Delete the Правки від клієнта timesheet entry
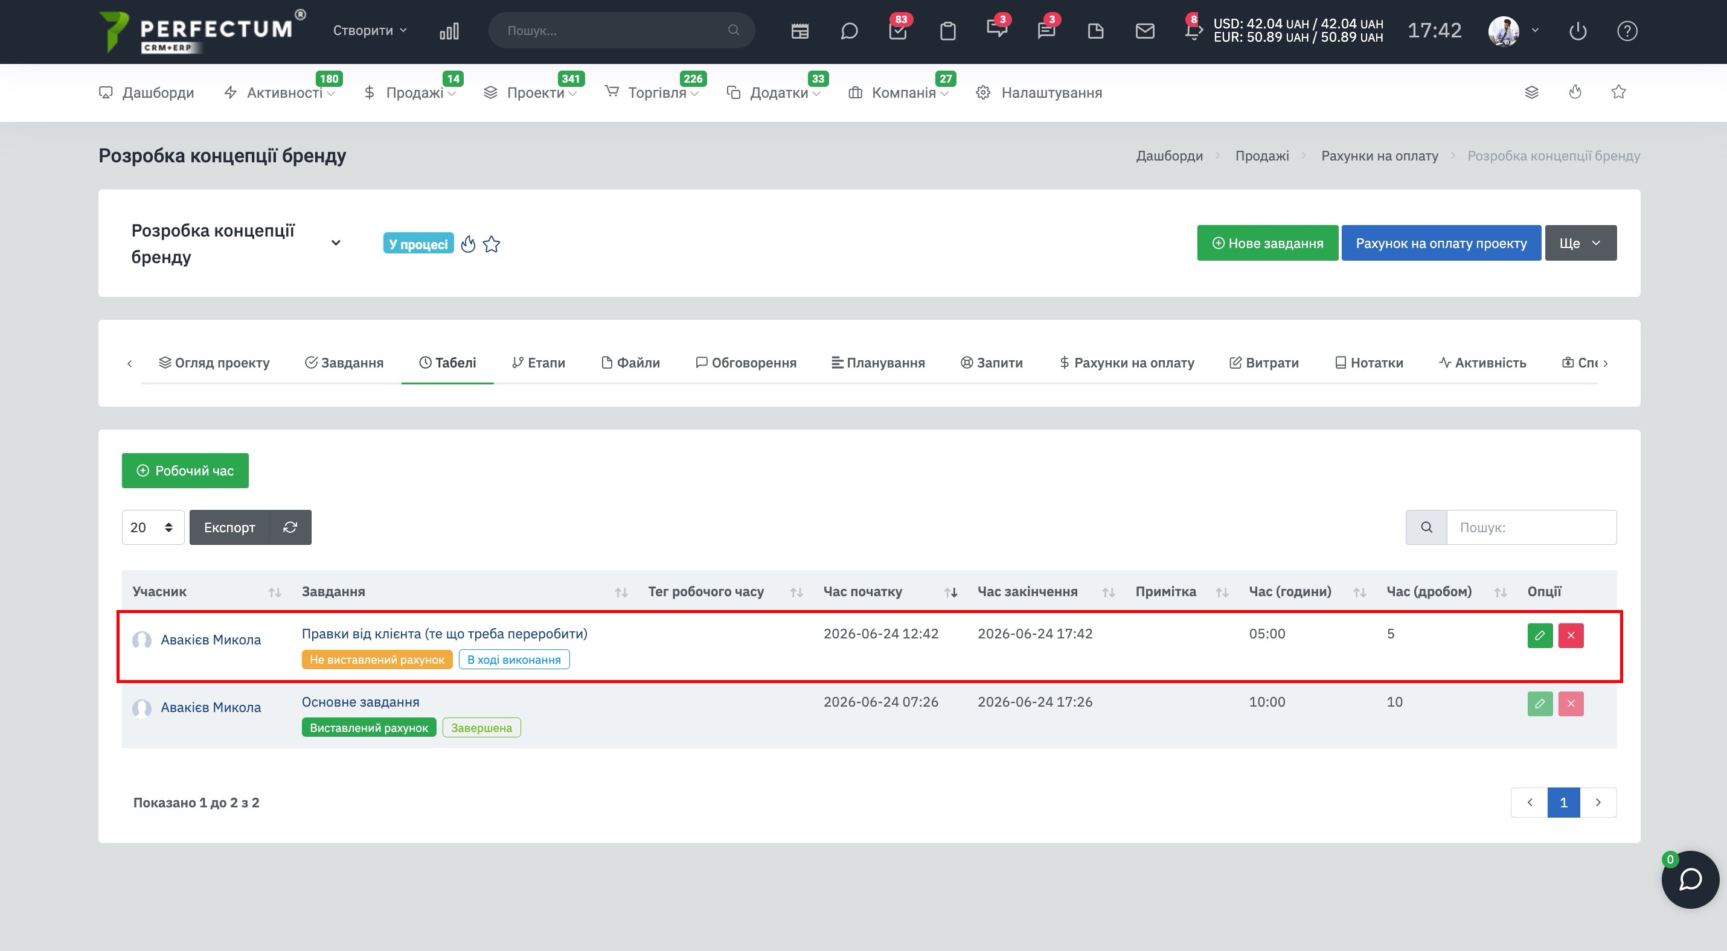 click(x=1571, y=635)
